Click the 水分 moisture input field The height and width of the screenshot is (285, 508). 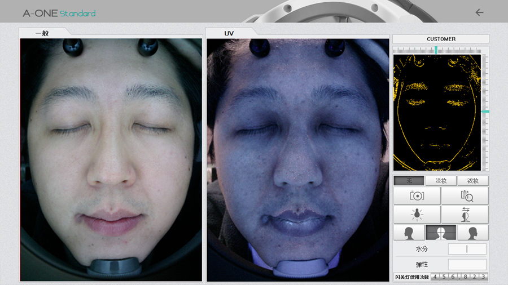coord(467,249)
